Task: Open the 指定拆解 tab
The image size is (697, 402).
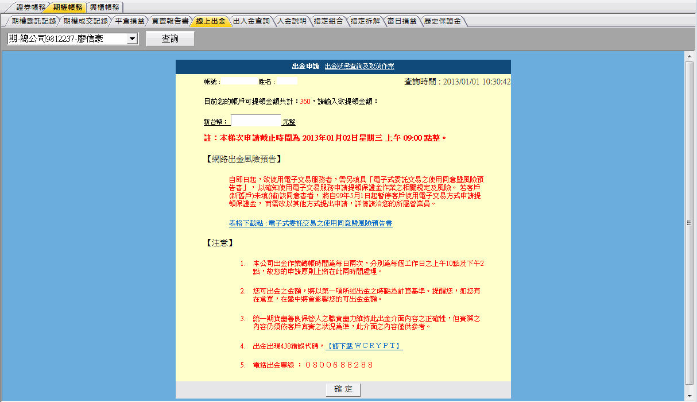Action: 365,21
